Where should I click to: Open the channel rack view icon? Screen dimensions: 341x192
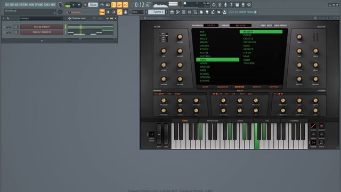[183, 12]
